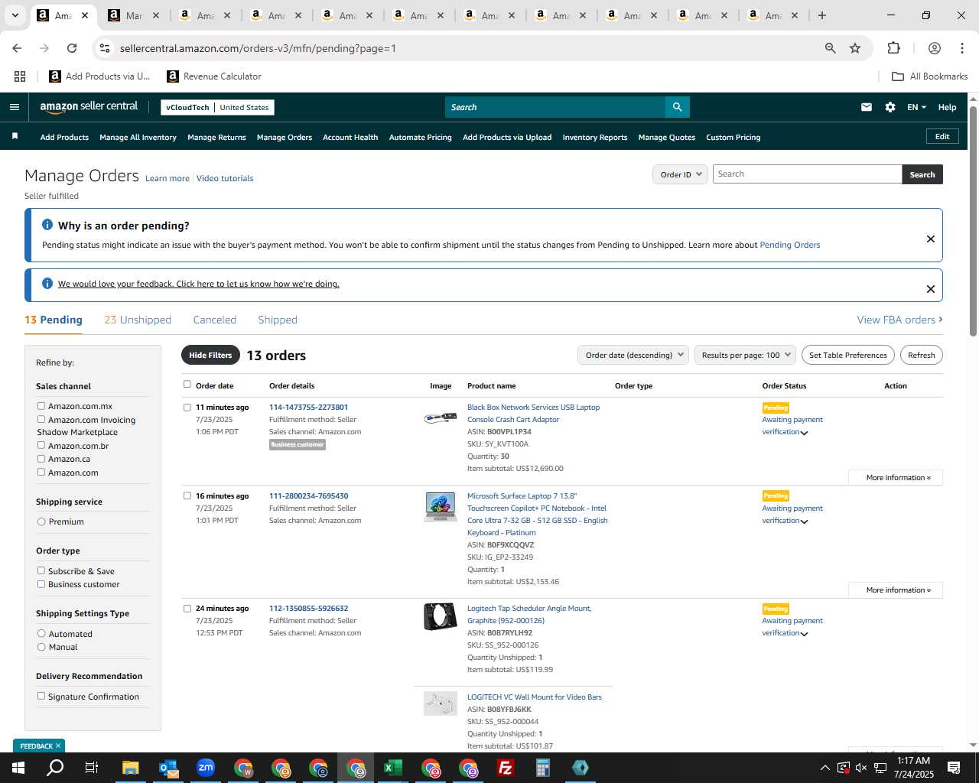The image size is (979, 783).
Task: Select the Manual shipping settings radio
Action: [x=41, y=647]
